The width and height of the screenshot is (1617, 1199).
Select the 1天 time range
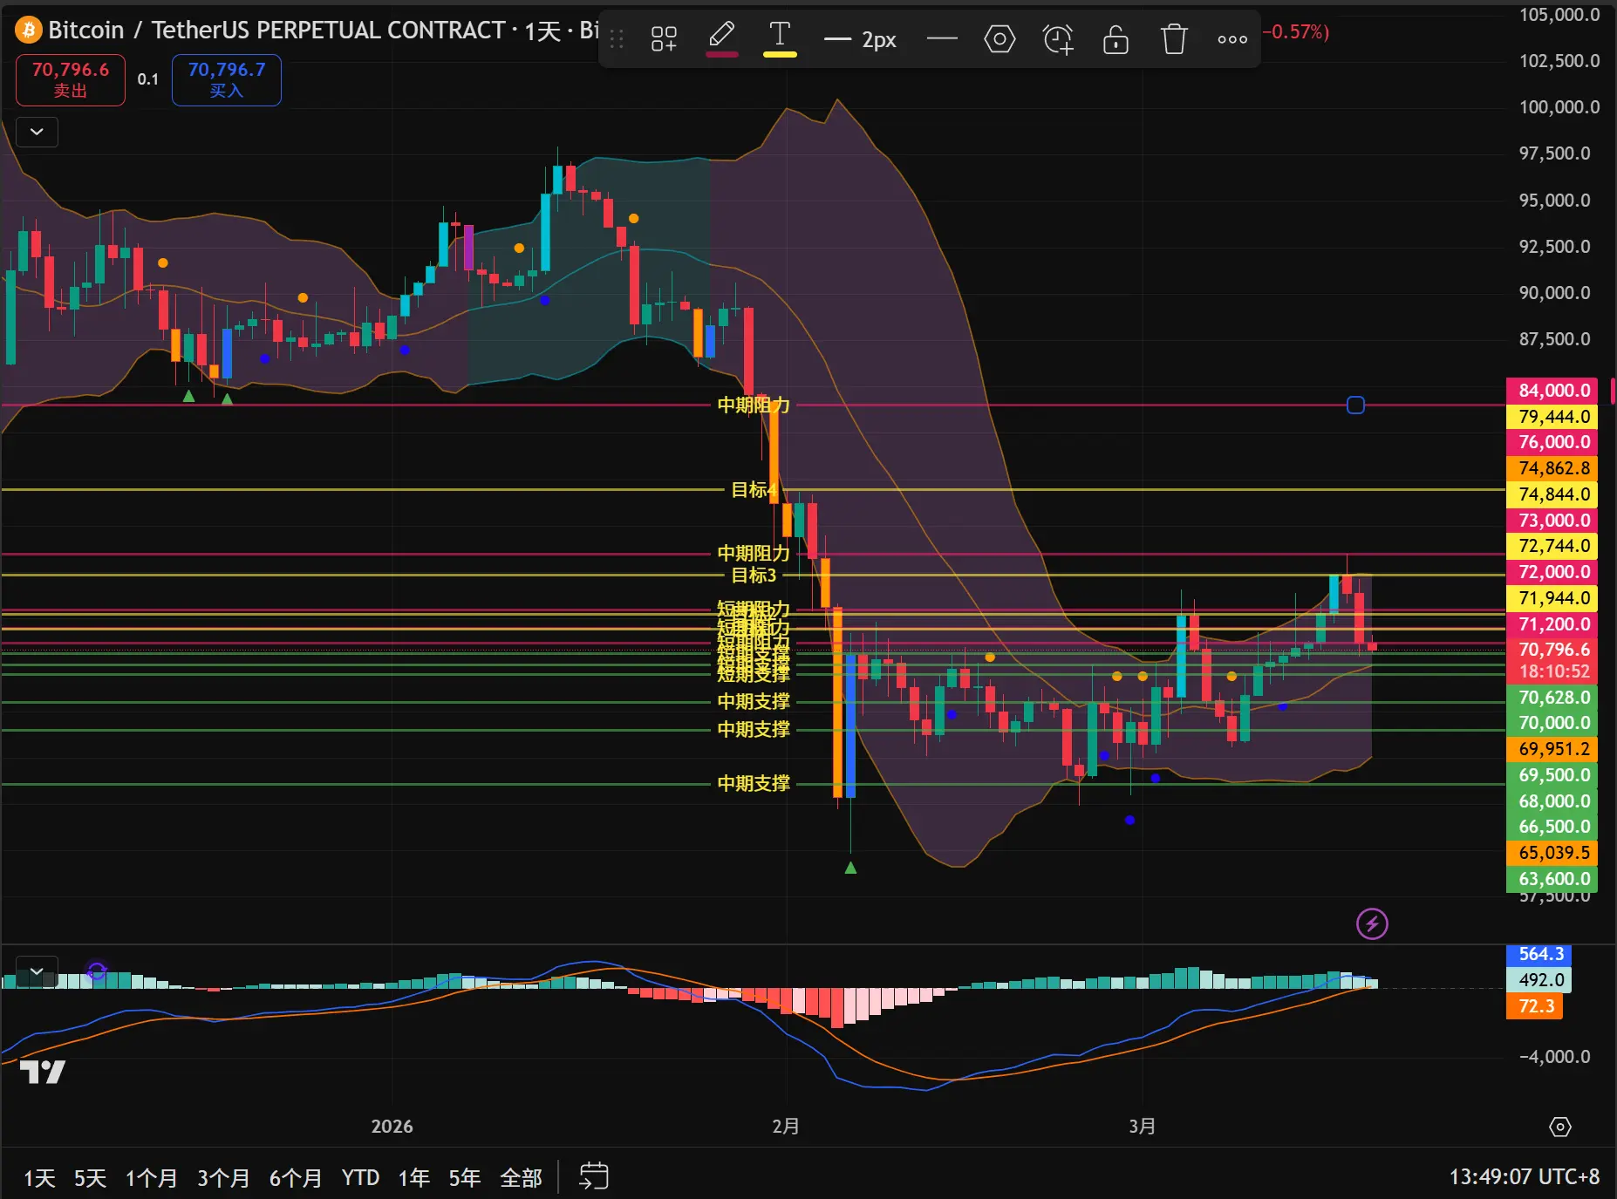pyautogui.click(x=39, y=1178)
